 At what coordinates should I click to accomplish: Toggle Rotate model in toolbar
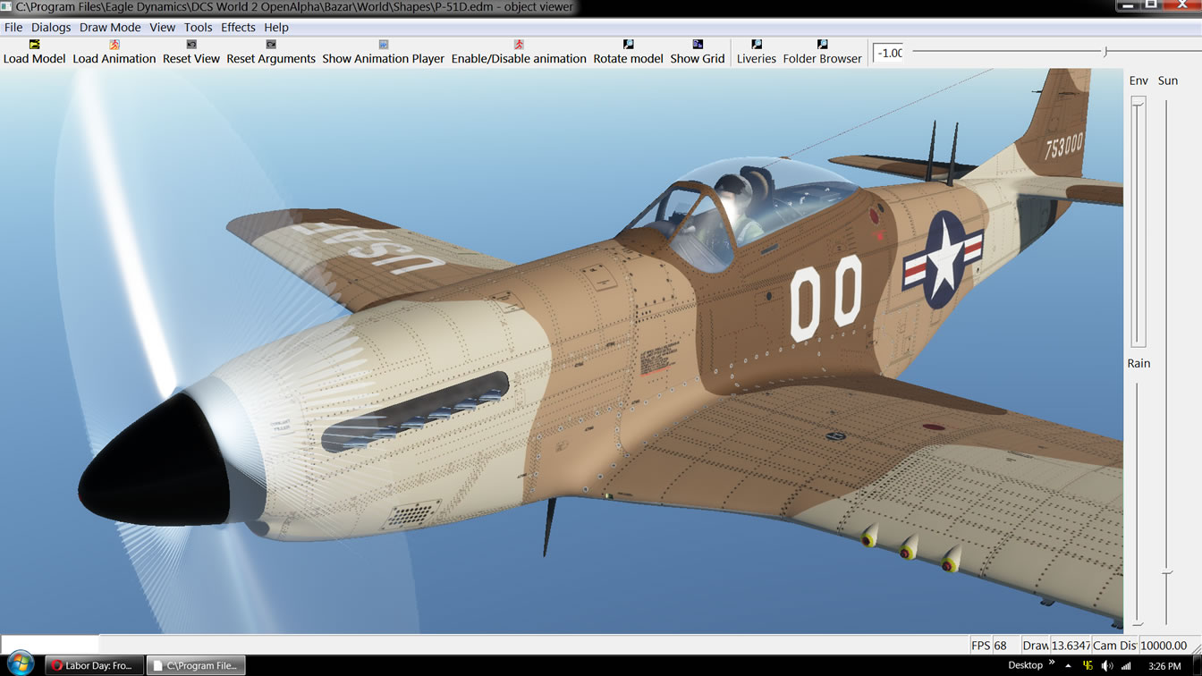coord(628,45)
